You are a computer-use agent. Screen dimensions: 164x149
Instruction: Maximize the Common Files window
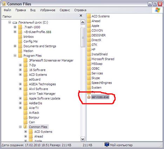[x=155, y=4]
